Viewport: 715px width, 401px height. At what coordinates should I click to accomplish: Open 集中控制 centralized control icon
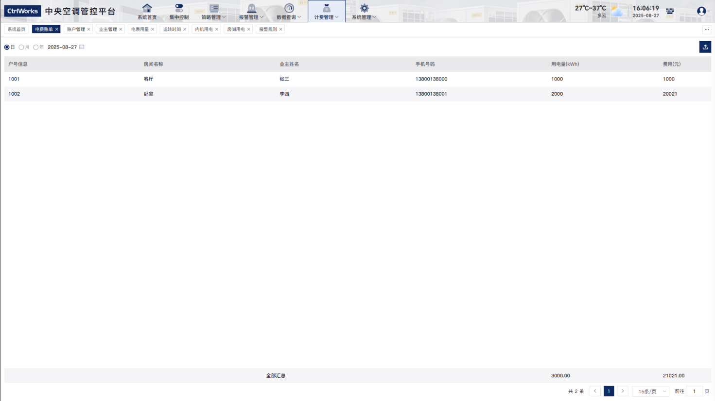click(x=179, y=8)
